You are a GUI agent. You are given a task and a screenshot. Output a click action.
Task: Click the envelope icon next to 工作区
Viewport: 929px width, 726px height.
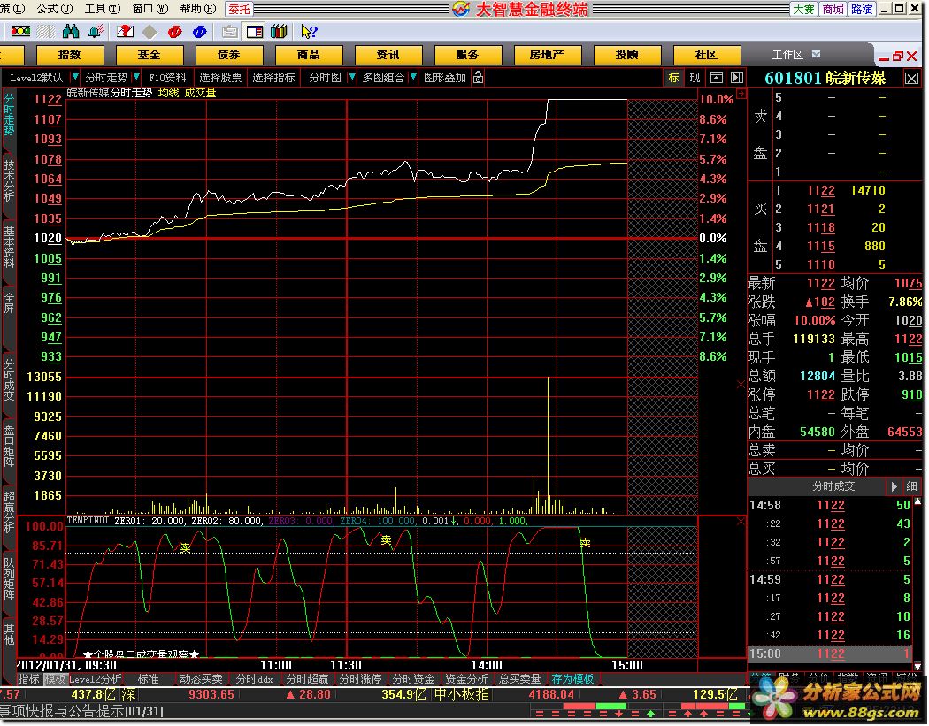tap(817, 55)
